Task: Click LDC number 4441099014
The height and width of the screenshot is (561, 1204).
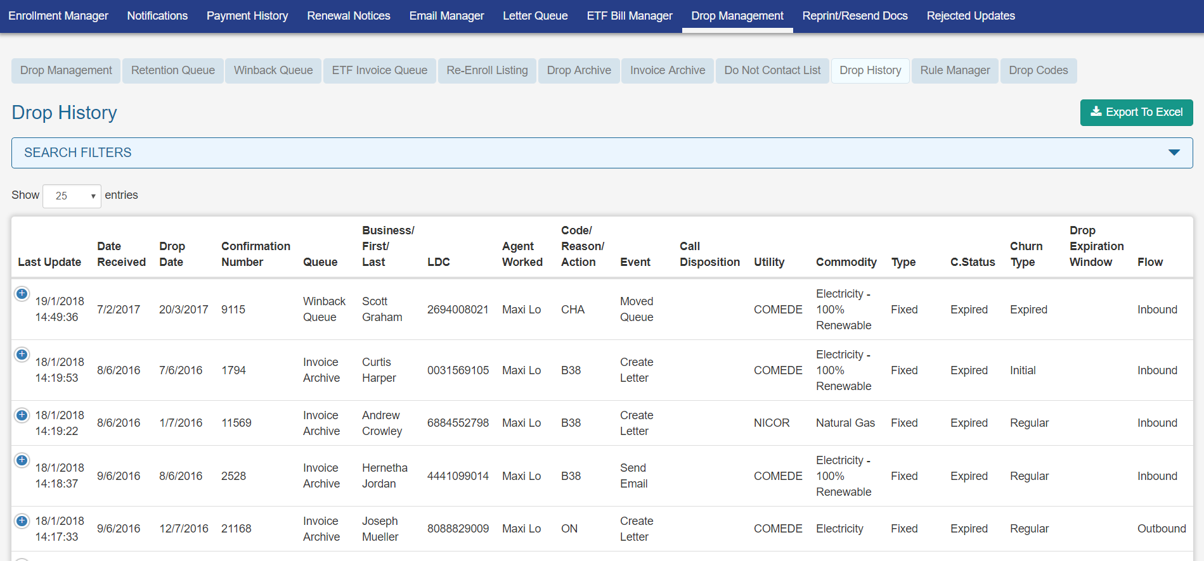Action: (458, 476)
